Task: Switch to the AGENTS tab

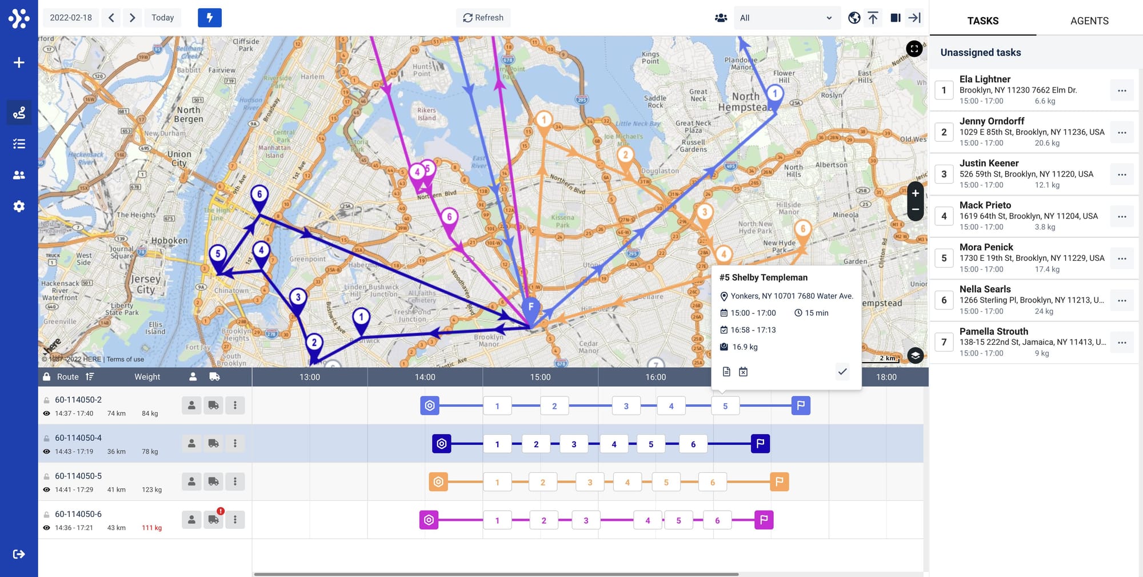Action: (x=1089, y=21)
